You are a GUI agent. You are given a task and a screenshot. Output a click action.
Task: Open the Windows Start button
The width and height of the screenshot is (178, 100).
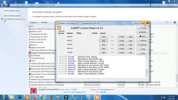tap(3, 97)
